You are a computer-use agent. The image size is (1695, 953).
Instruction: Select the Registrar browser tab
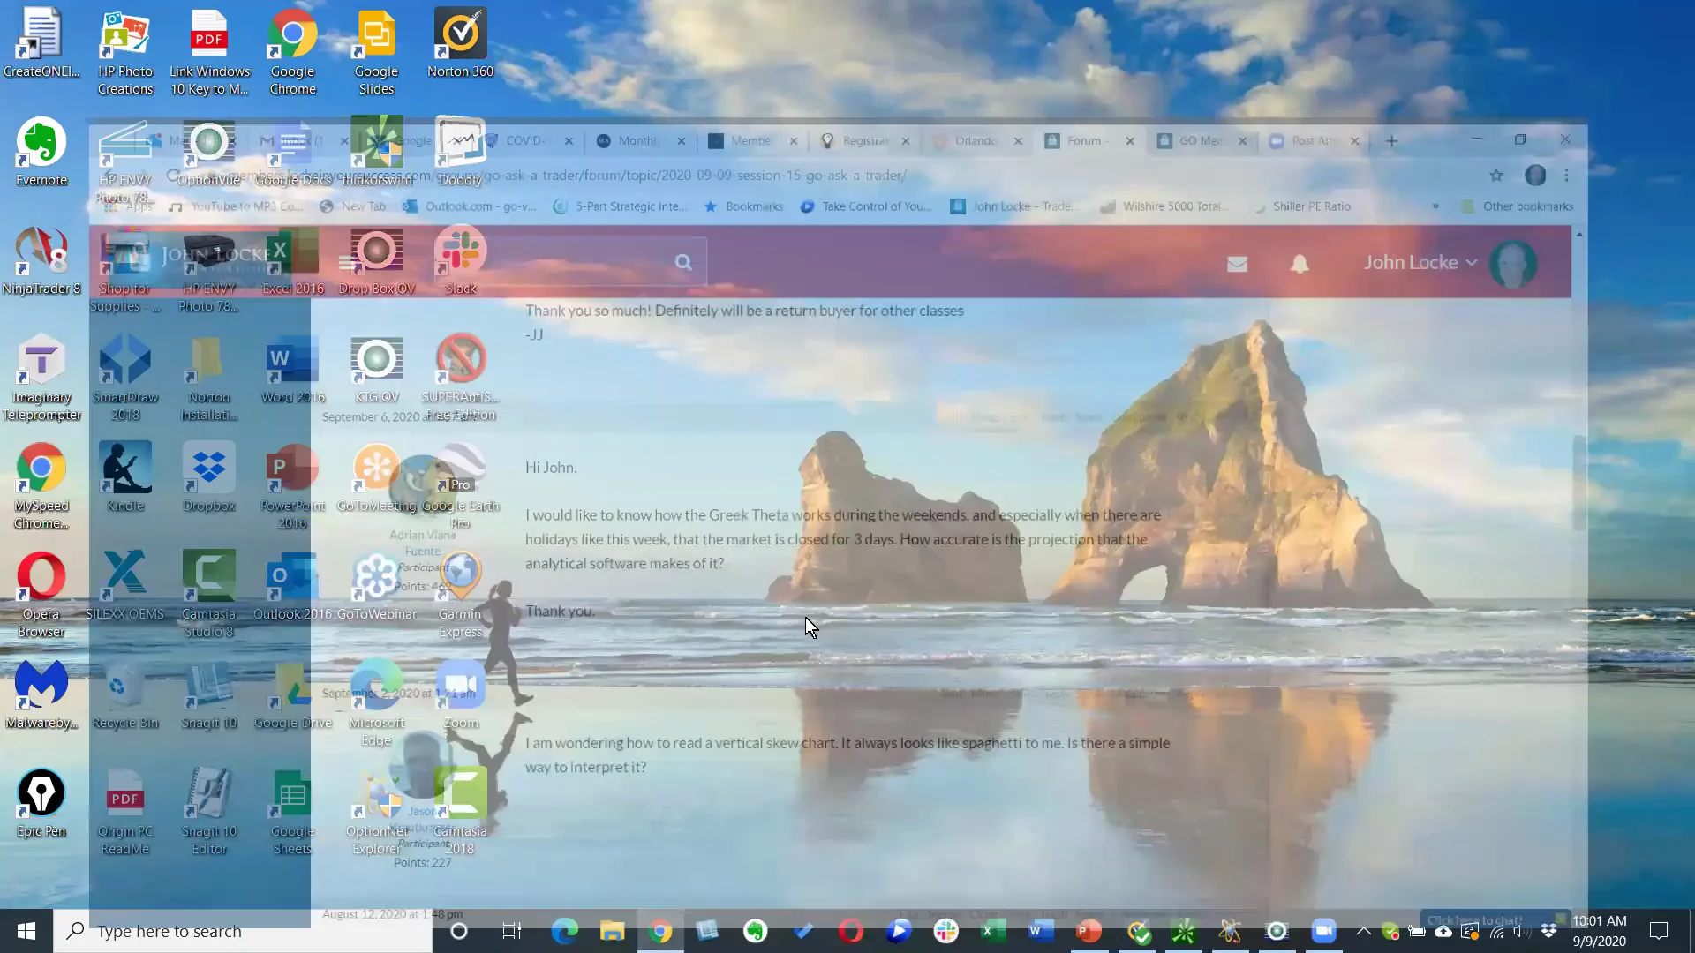[865, 141]
